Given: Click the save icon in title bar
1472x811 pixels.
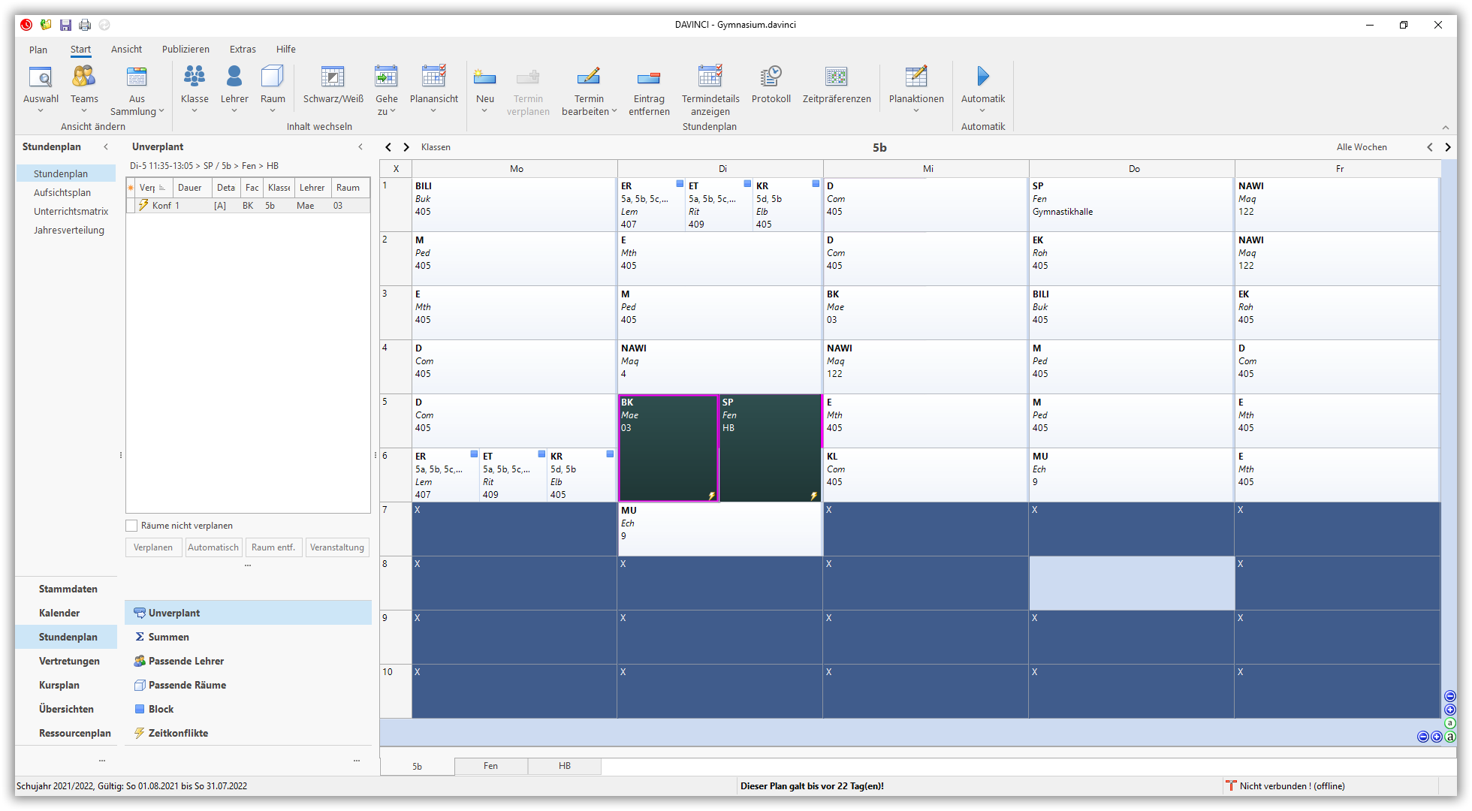Looking at the screenshot, I should [x=65, y=25].
